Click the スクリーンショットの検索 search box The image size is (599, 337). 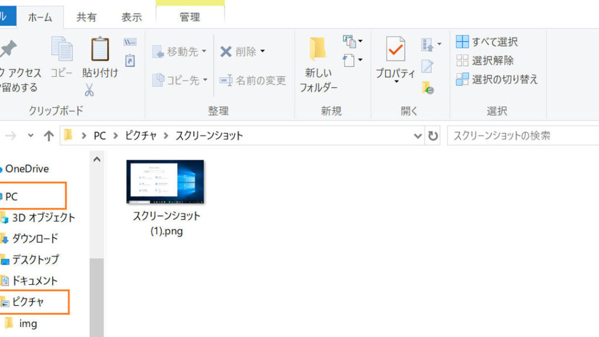click(521, 136)
